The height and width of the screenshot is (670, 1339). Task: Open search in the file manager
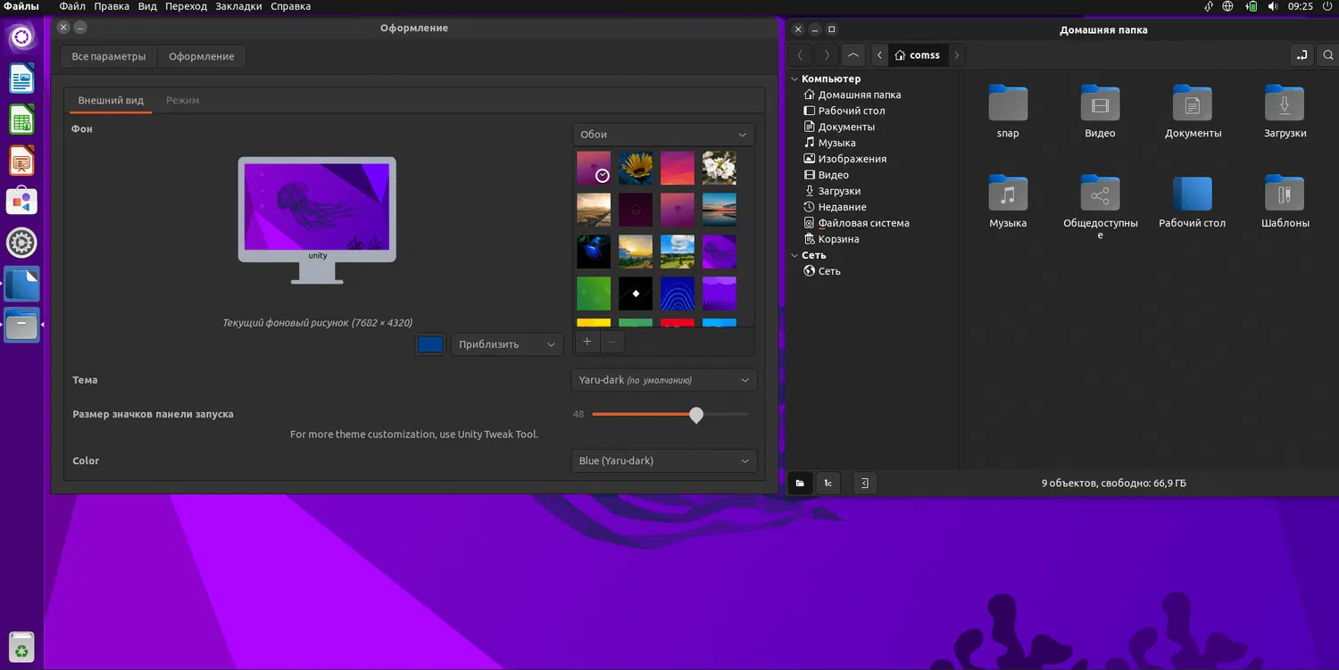1327,55
